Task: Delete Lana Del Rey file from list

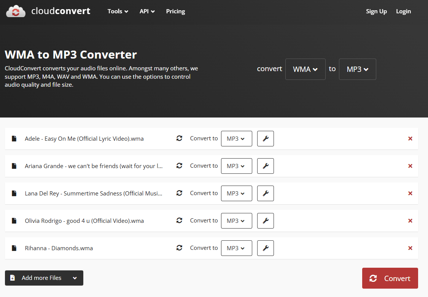Action: pyautogui.click(x=410, y=193)
